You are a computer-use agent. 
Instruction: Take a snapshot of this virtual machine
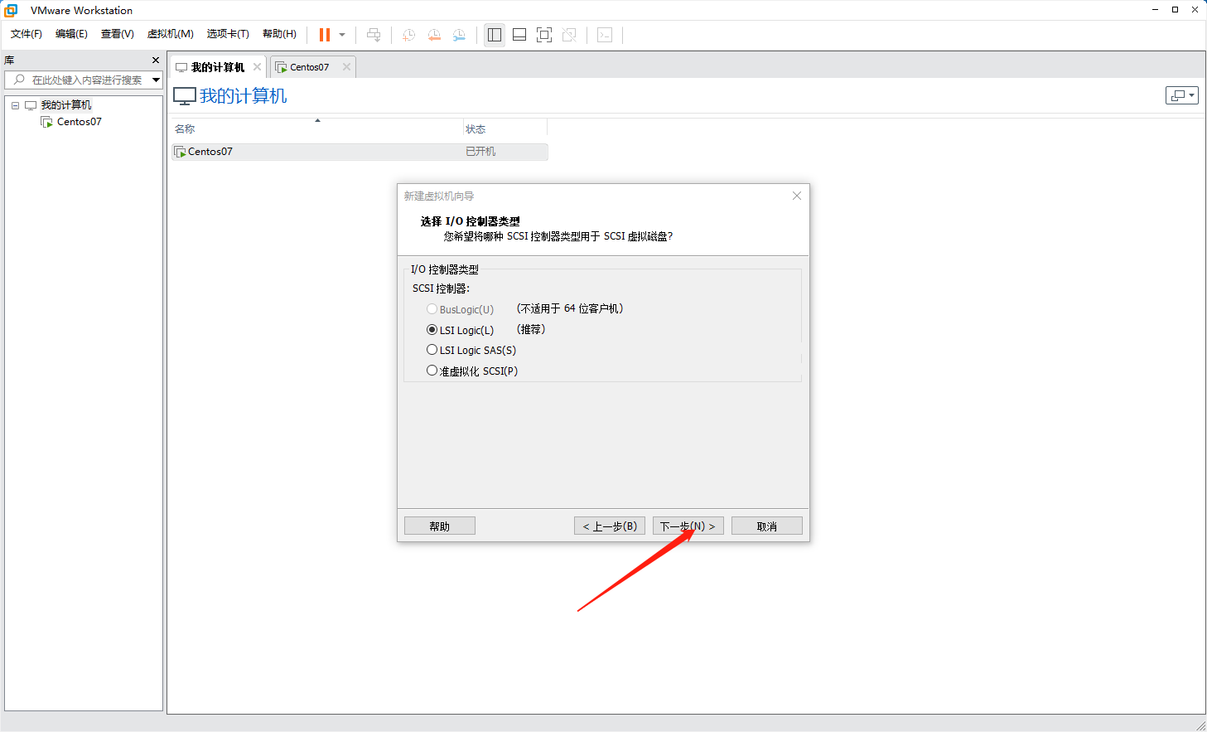[x=408, y=35]
